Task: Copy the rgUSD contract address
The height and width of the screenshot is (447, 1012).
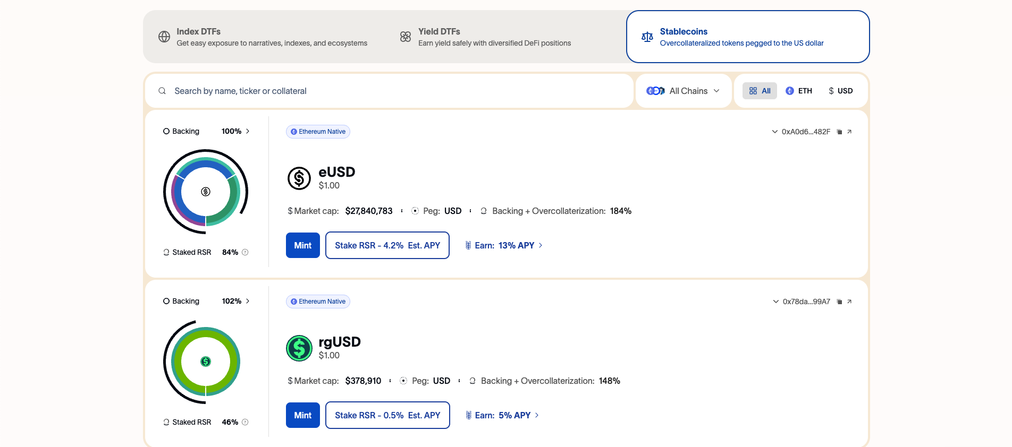Action: click(840, 302)
